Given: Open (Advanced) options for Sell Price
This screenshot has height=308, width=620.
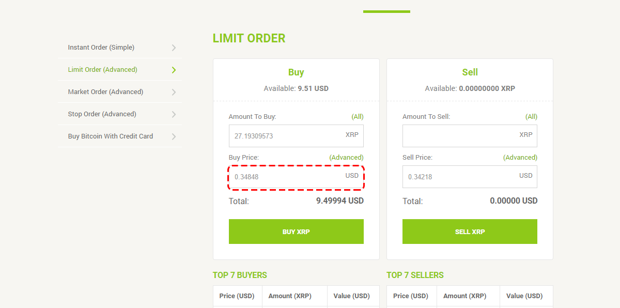Looking at the screenshot, I should (x=520, y=158).
